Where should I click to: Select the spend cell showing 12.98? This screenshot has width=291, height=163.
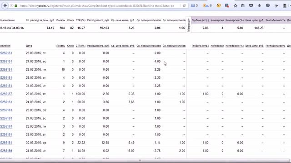tap(105, 143)
